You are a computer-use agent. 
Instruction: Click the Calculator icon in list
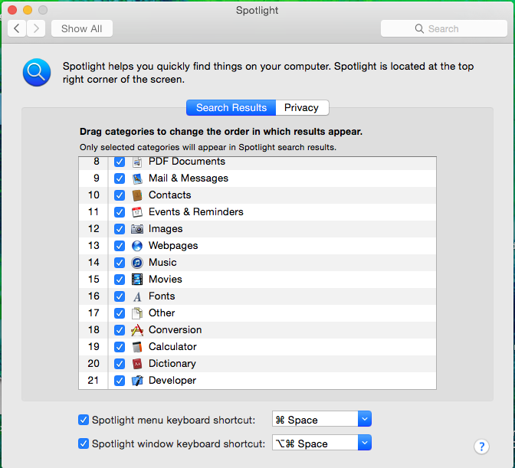tap(137, 347)
